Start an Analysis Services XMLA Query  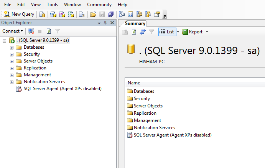[x=71, y=14]
